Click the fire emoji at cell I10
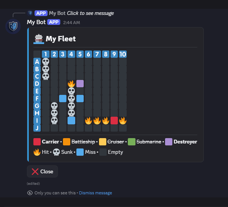Screen dimensions: 228x207 click(x=123, y=121)
